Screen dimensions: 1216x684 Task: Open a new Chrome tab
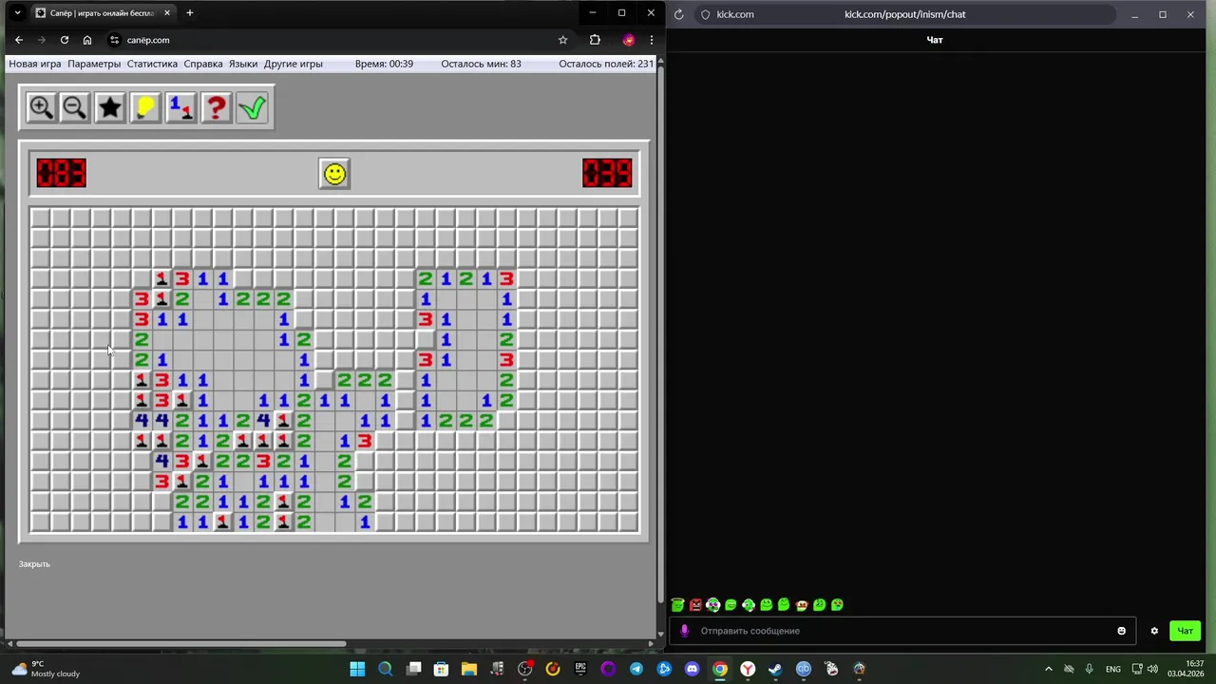click(x=190, y=13)
